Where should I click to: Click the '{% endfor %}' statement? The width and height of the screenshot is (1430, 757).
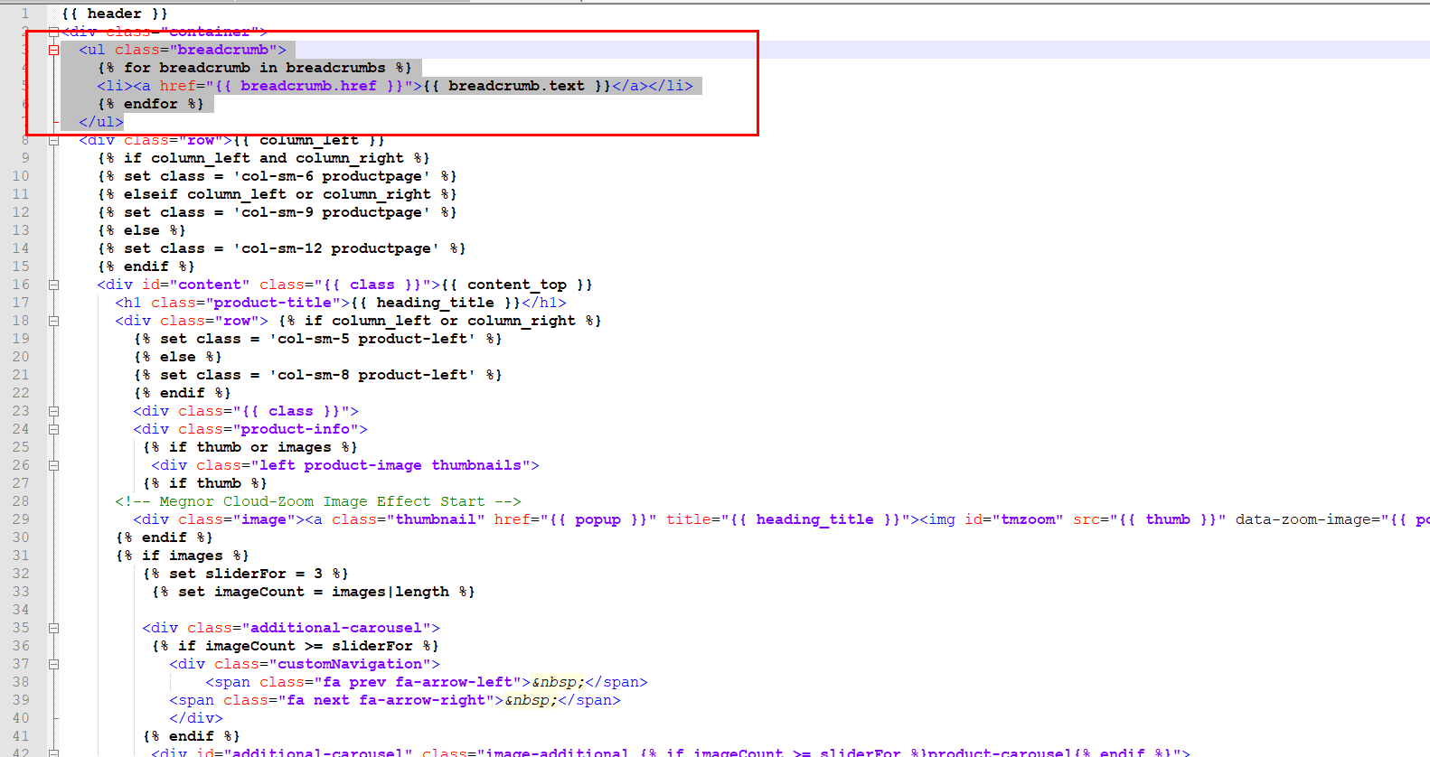[151, 104]
